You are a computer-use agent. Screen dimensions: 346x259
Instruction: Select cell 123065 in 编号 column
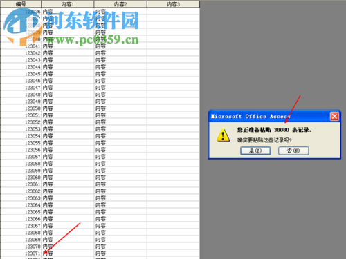click(21, 212)
